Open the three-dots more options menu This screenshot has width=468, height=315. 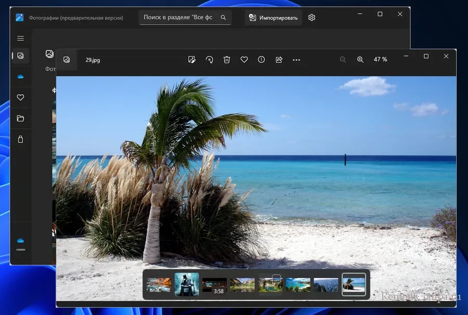tap(296, 60)
